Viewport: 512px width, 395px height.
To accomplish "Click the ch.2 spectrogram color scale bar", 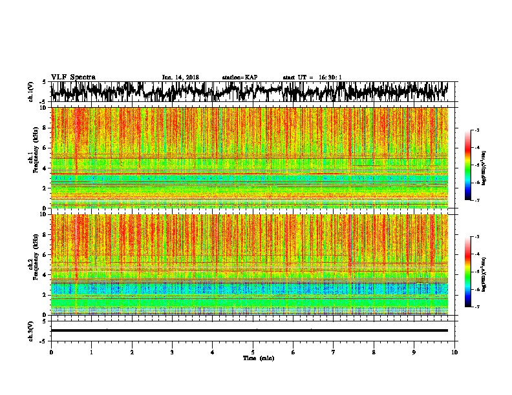I will [467, 272].
